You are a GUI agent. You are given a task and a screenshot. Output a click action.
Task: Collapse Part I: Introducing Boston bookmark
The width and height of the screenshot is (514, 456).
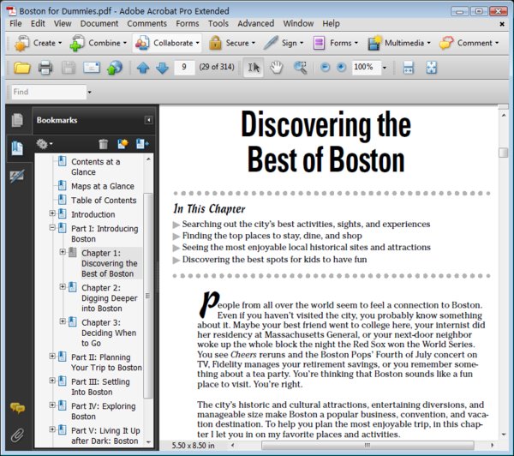(x=52, y=229)
